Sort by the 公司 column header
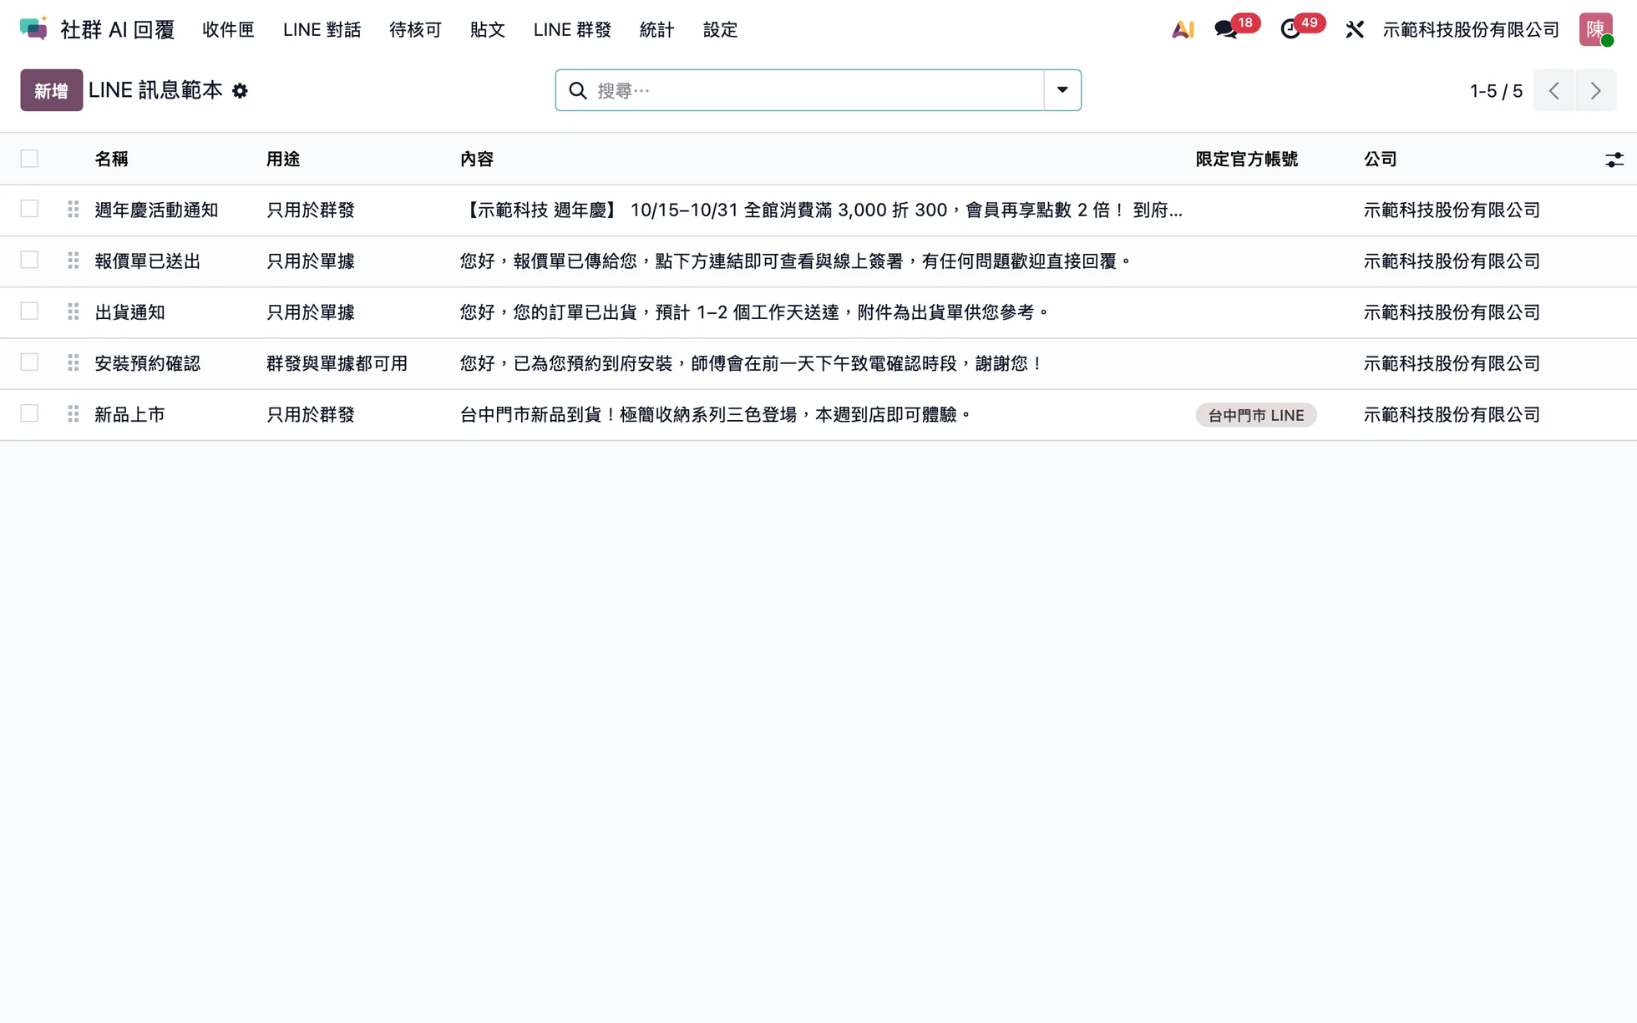 pos(1381,160)
